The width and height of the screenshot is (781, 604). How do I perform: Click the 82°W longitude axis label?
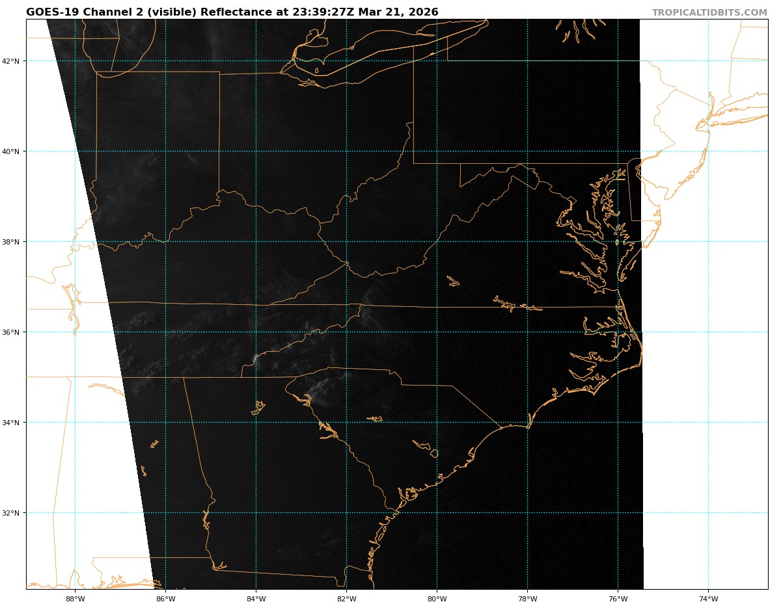click(346, 598)
